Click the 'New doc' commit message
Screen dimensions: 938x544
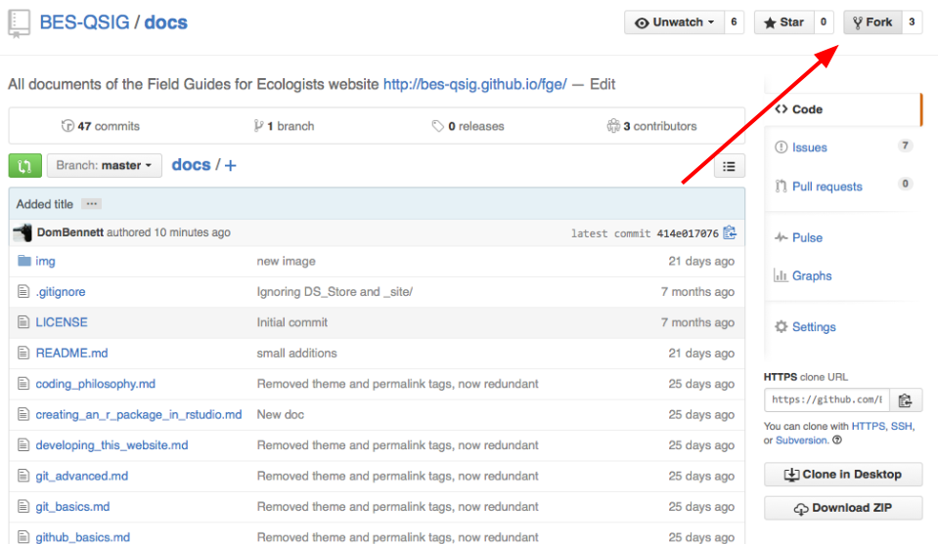281,414
